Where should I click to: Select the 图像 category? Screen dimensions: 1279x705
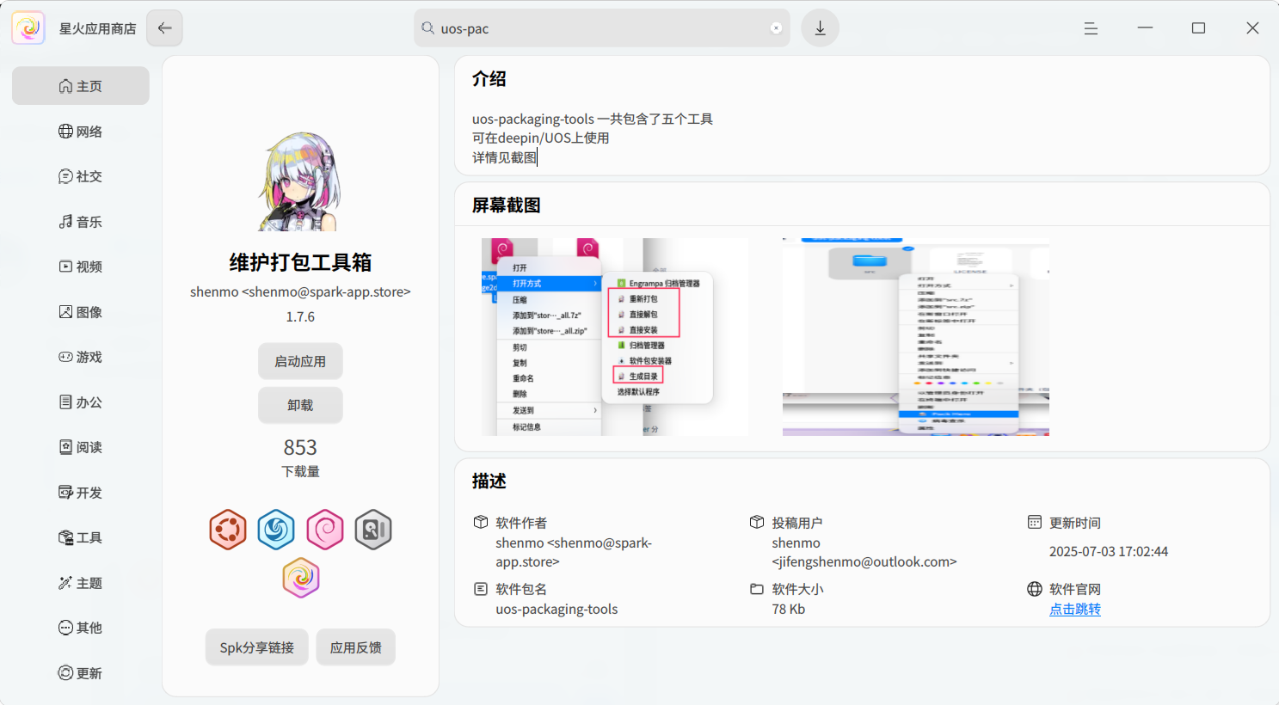tap(81, 312)
